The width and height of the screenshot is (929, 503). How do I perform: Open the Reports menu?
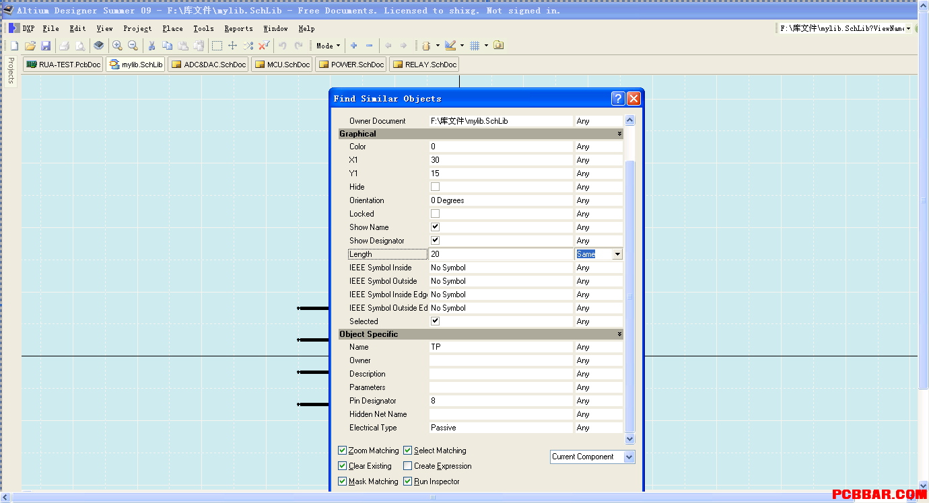point(238,28)
